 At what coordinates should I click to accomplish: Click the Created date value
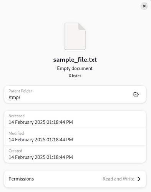point(41,157)
